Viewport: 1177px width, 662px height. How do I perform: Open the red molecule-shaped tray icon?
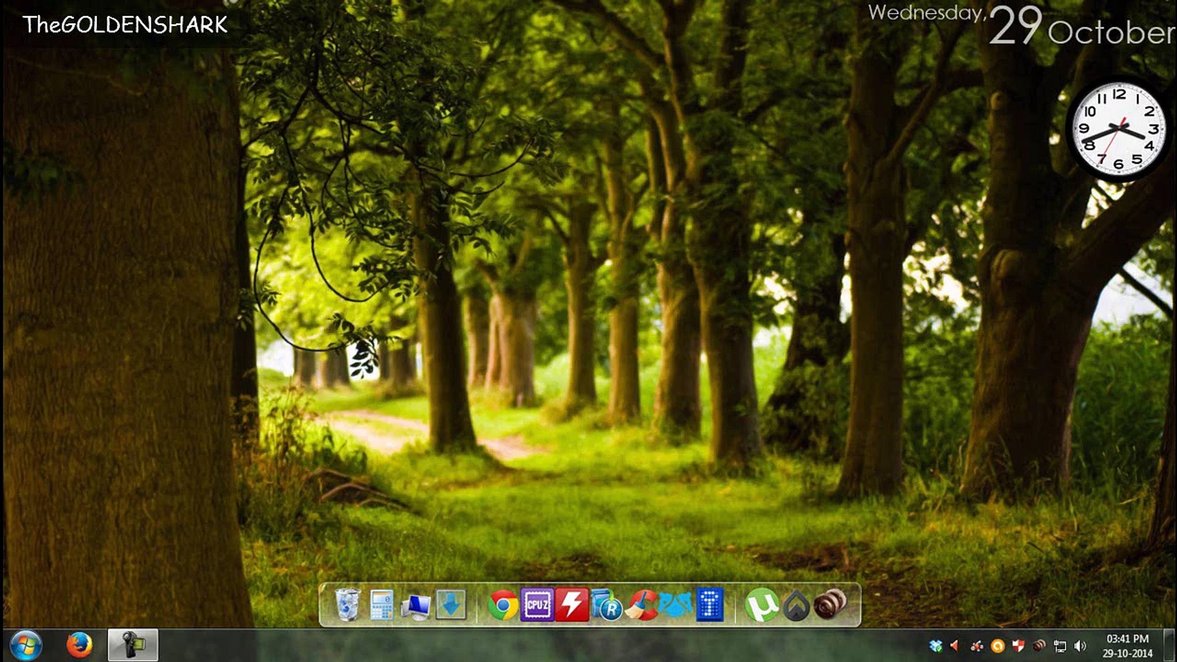[x=977, y=645]
